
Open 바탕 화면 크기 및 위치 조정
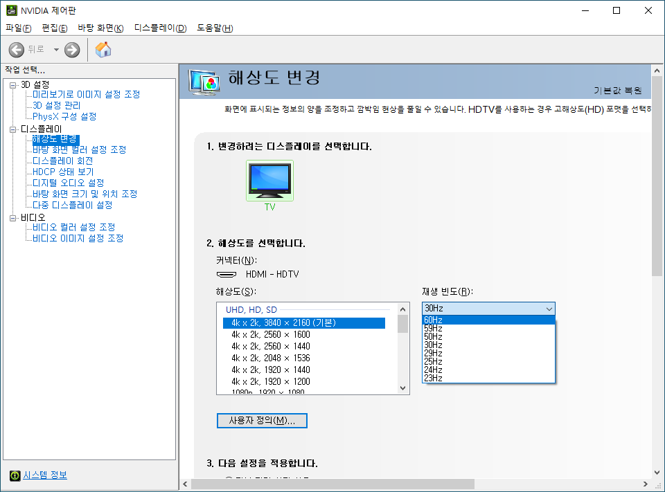tap(85, 194)
